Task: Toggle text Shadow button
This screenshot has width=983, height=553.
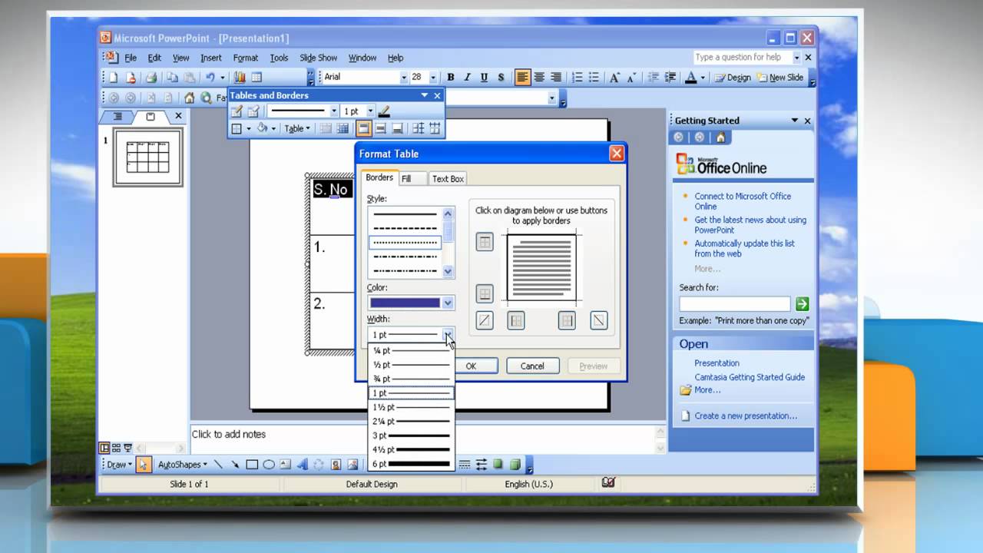Action: pos(501,78)
